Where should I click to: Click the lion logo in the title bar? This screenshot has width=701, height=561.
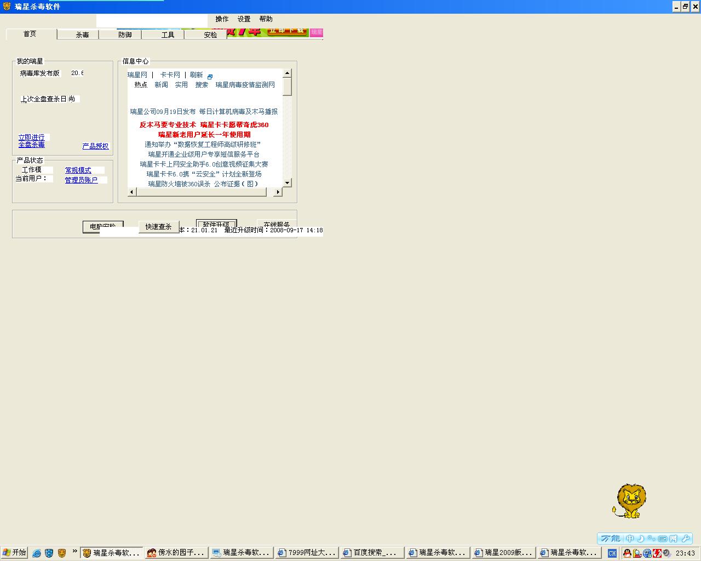(x=7, y=7)
